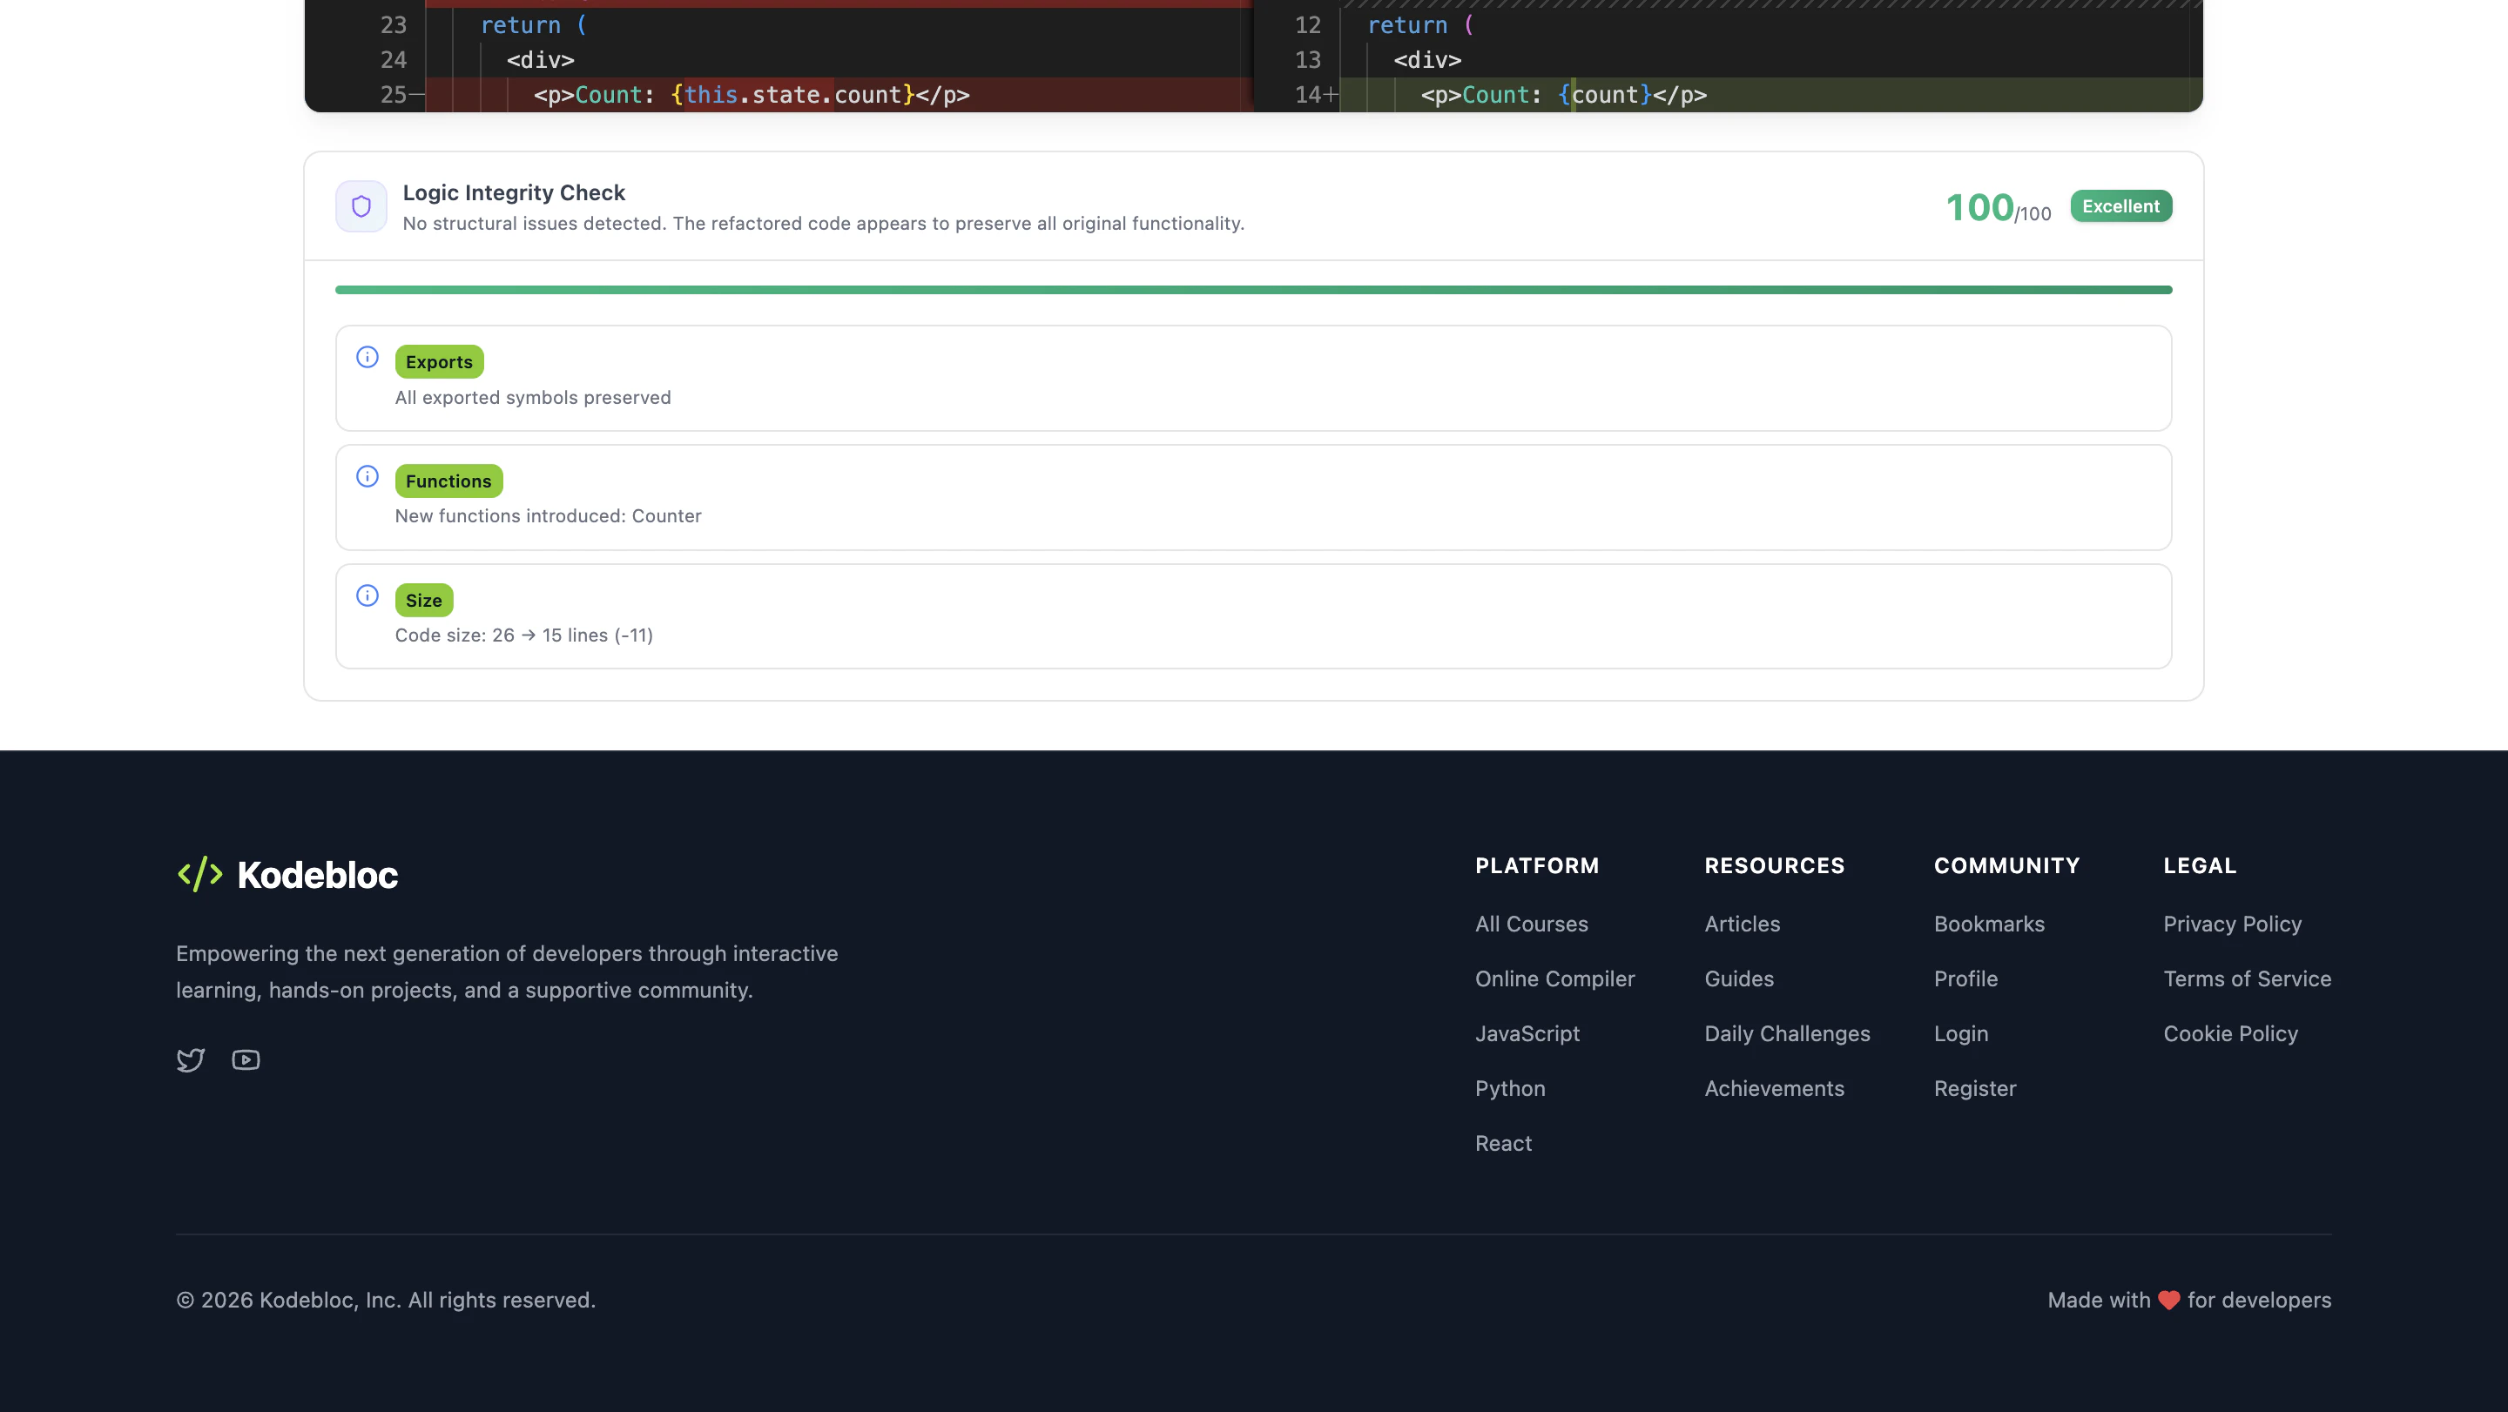Click the info icon next to Exports
This screenshot has height=1412, width=2508.
(x=367, y=357)
